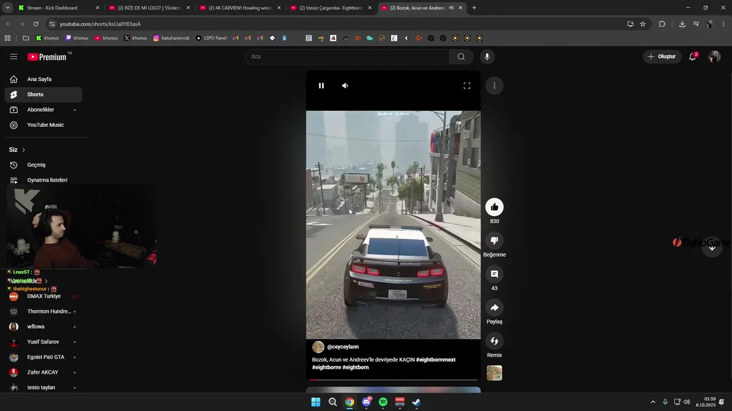
Task: Bookmark this page with star
Action: click(643, 24)
